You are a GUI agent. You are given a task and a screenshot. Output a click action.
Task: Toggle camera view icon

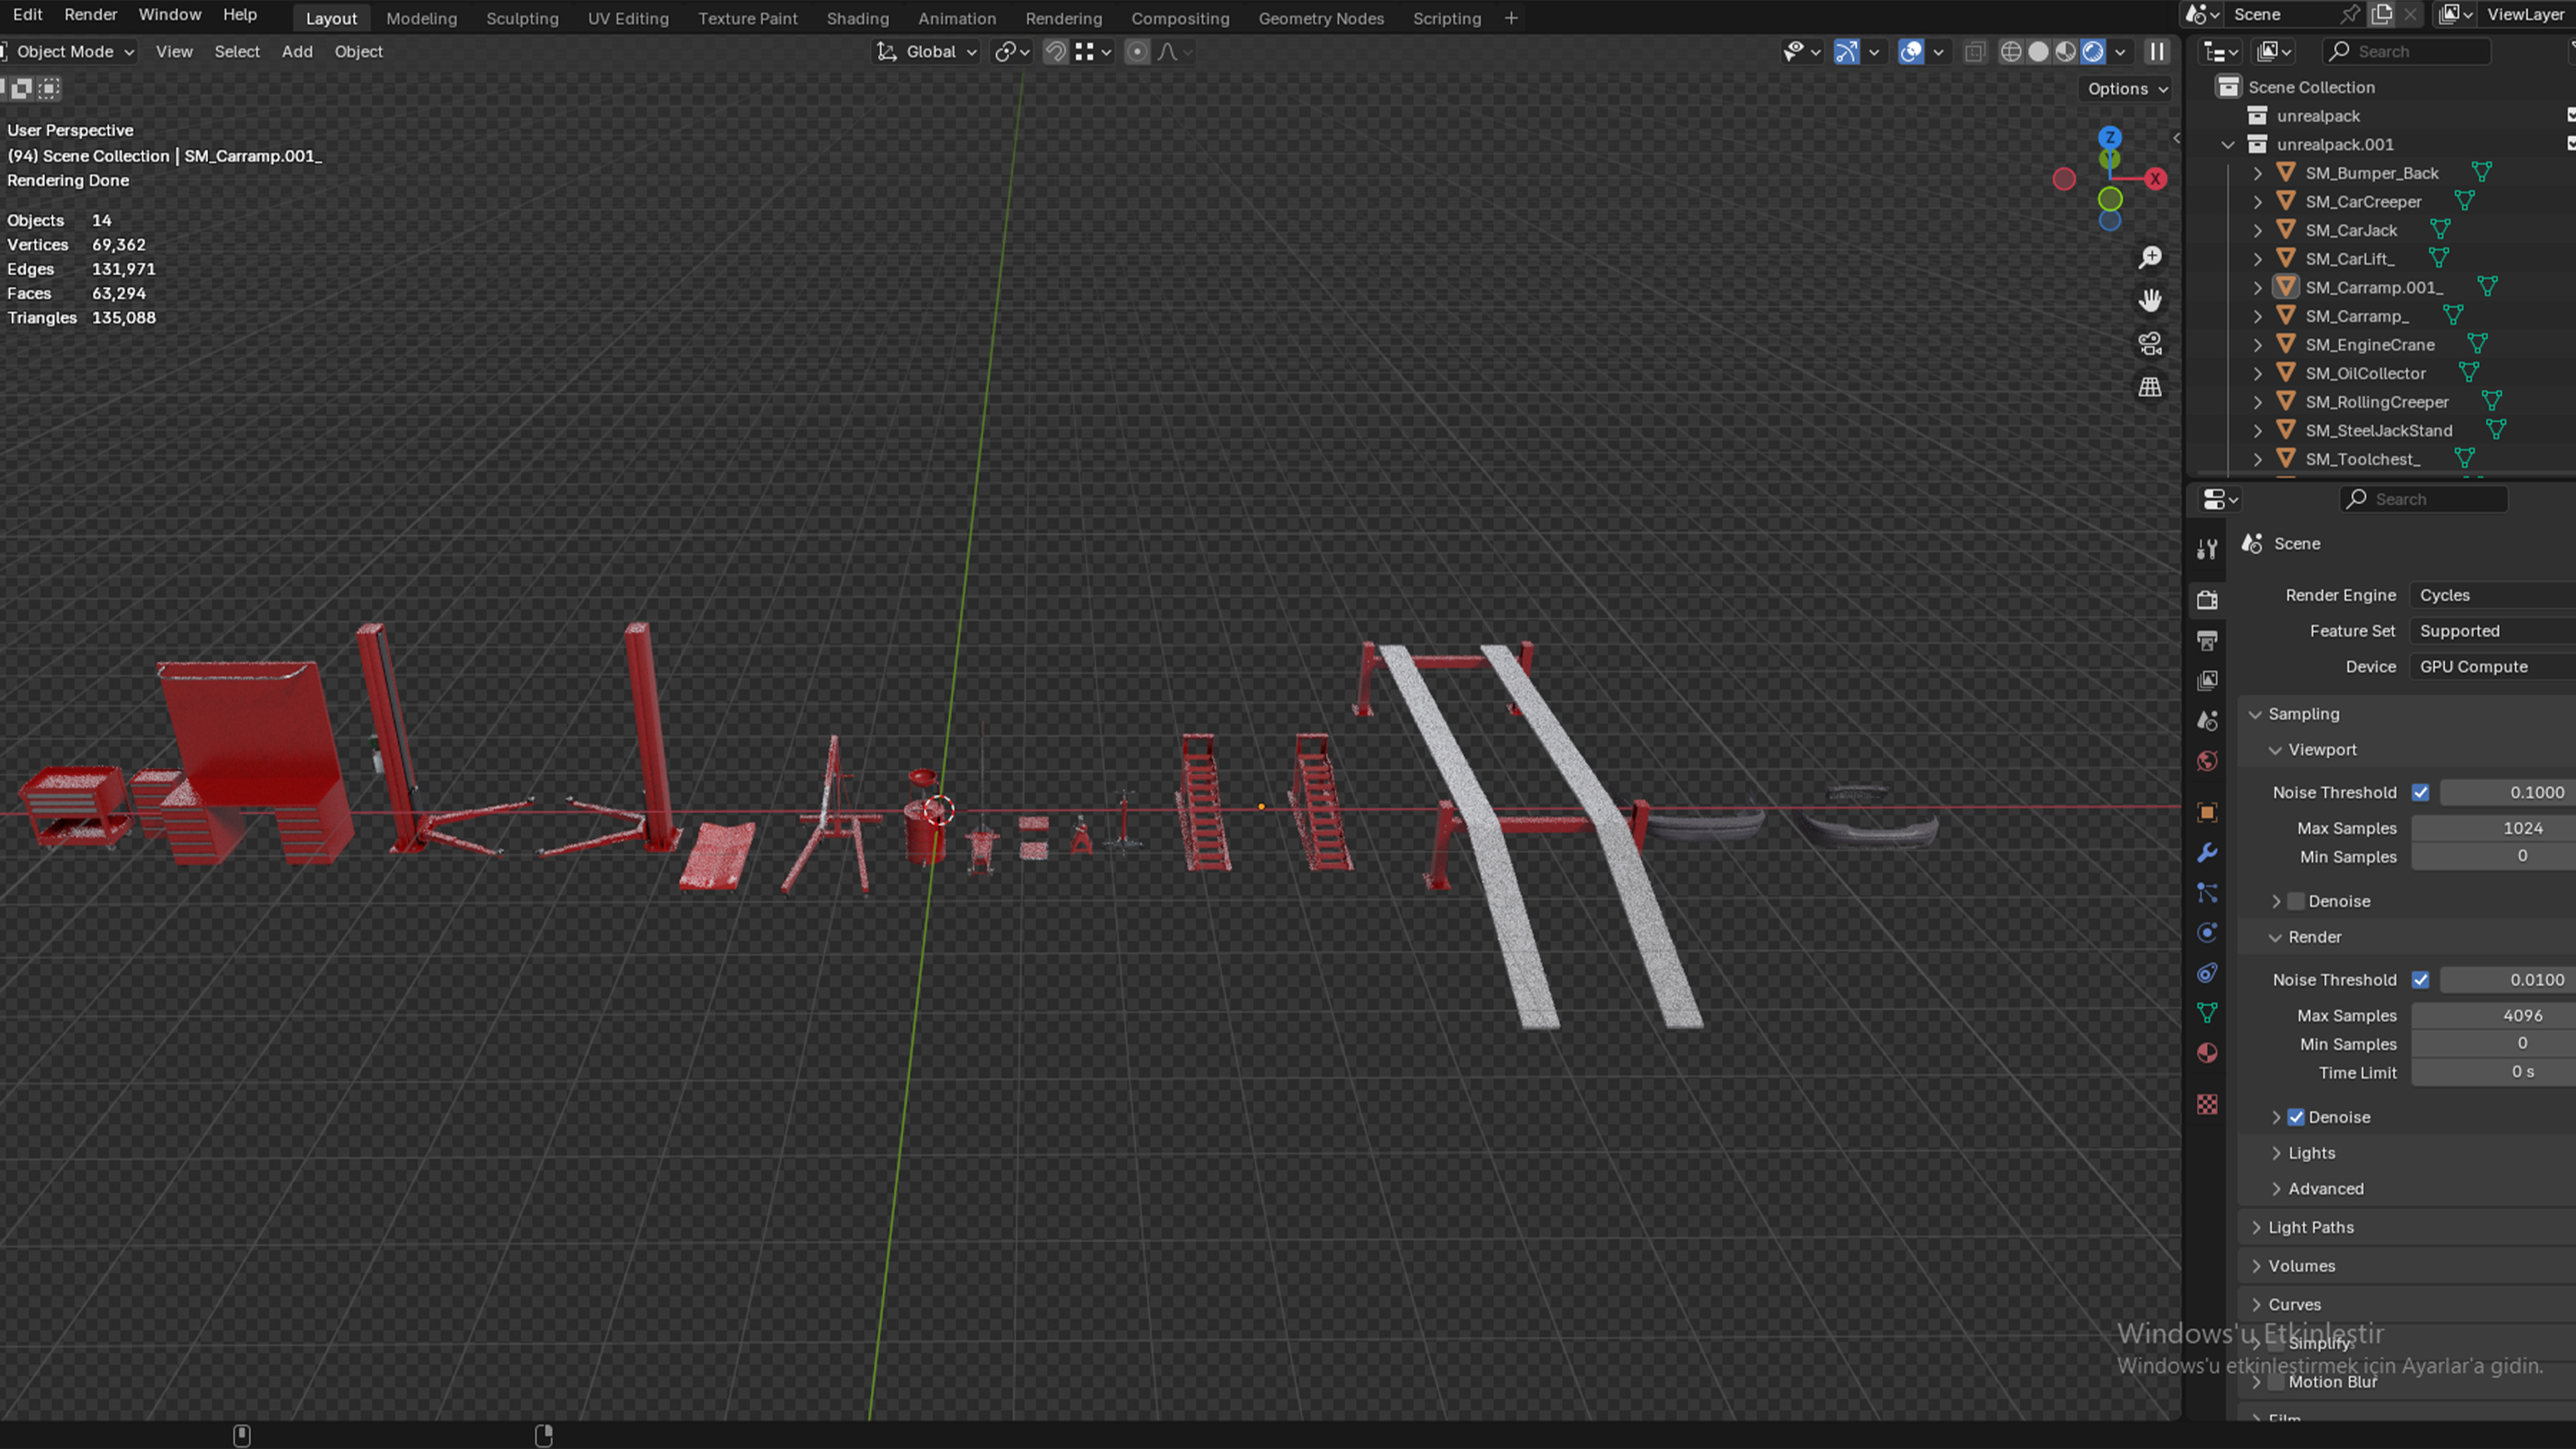(2149, 344)
